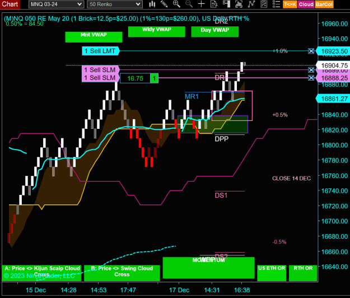
Task: Enable the cross hair plus icon
Action: point(202,4)
